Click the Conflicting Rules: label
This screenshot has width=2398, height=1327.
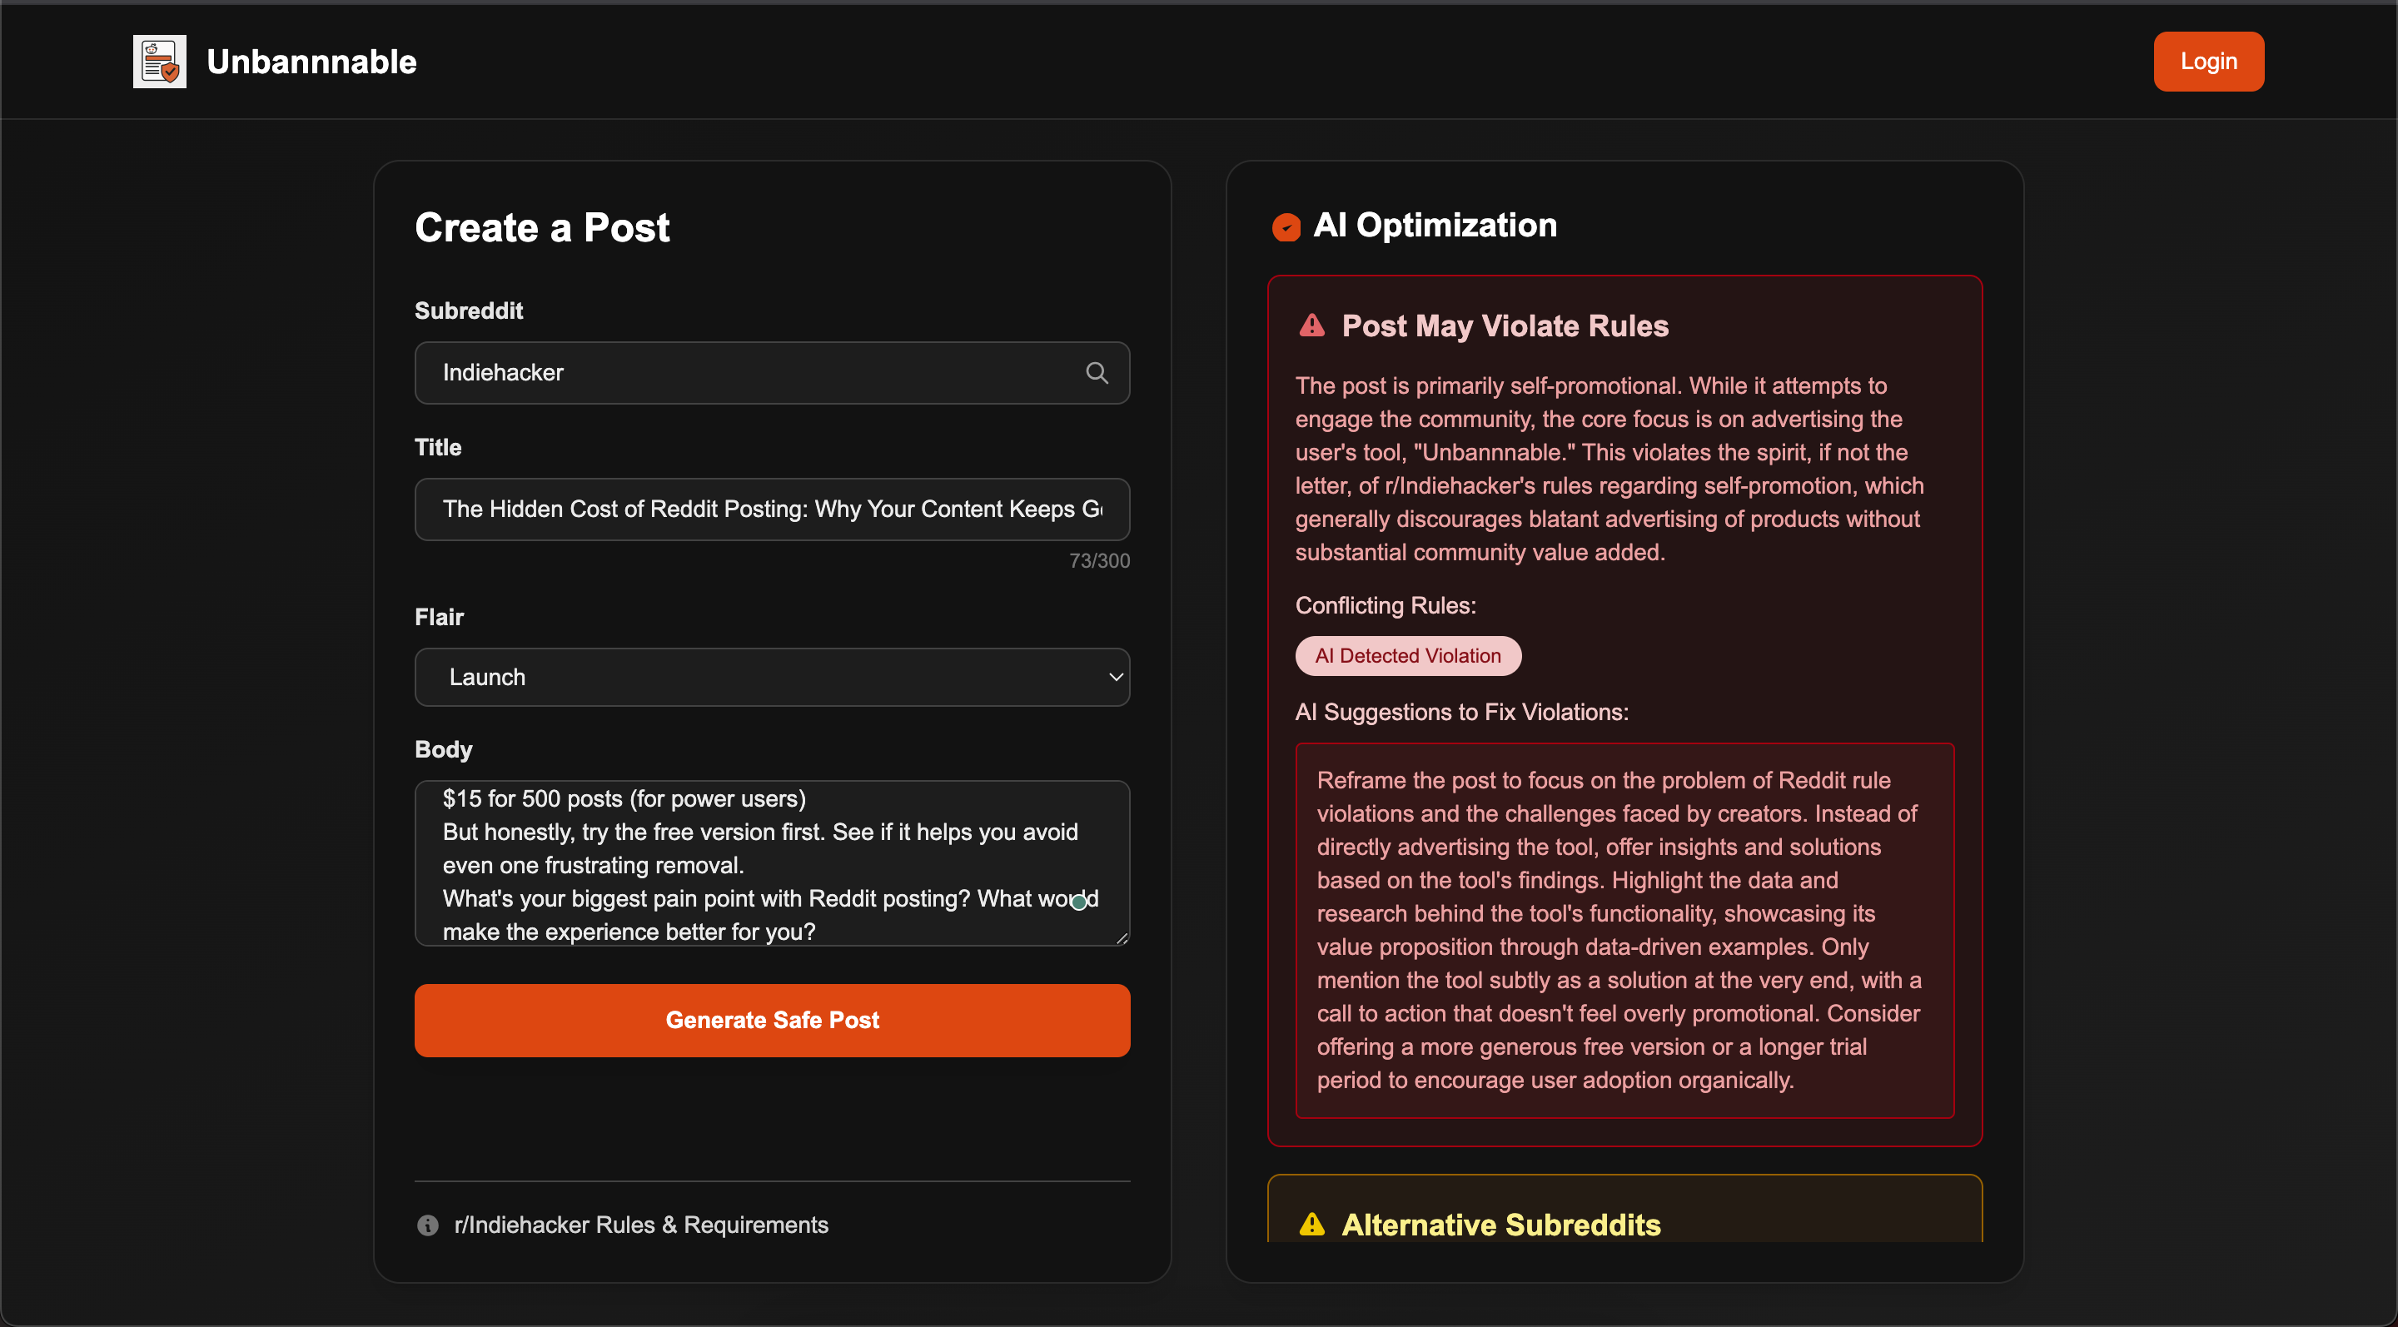(1386, 606)
